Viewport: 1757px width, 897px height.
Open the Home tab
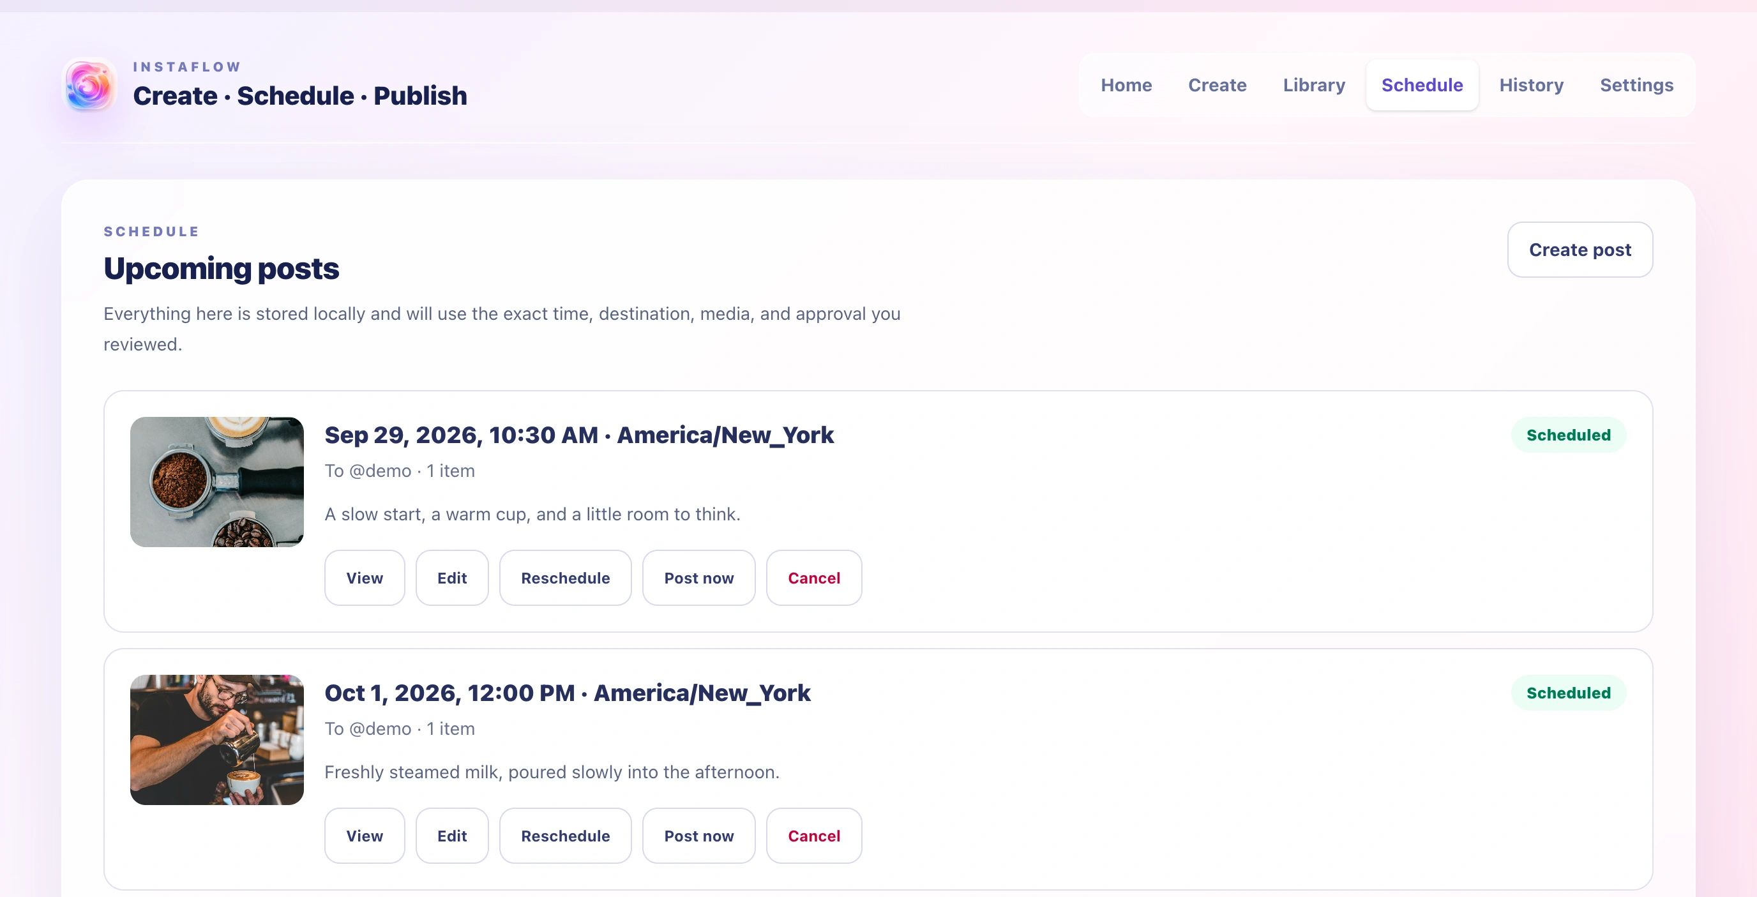[x=1126, y=86]
